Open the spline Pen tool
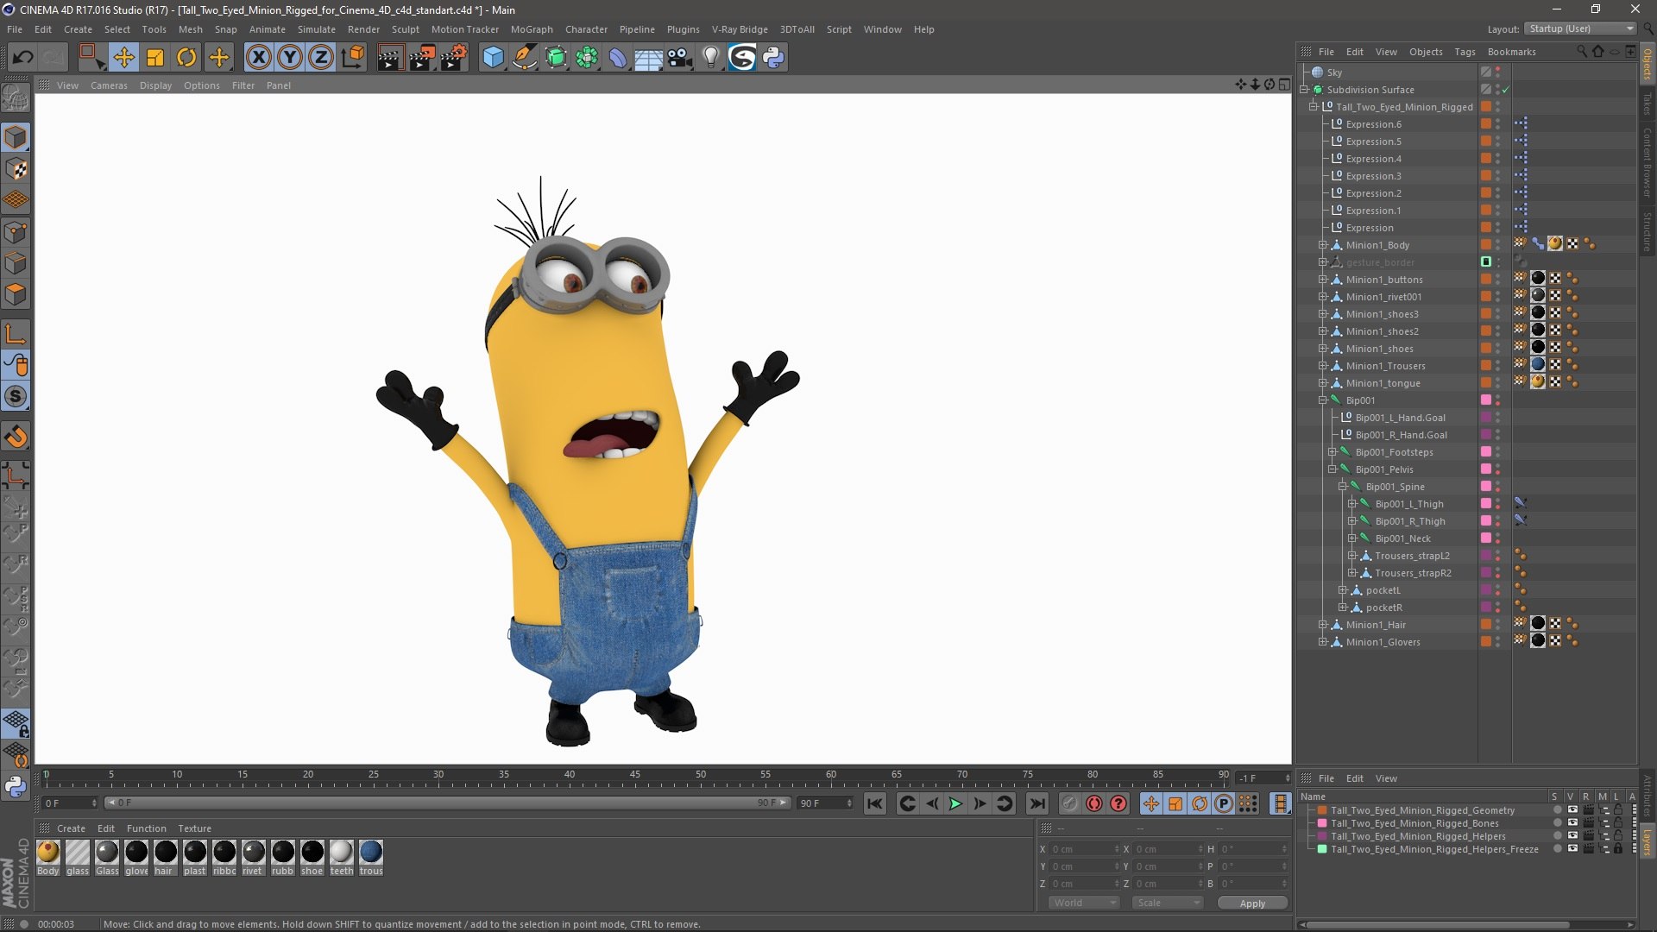The width and height of the screenshot is (1657, 932). pyautogui.click(x=524, y=58)
